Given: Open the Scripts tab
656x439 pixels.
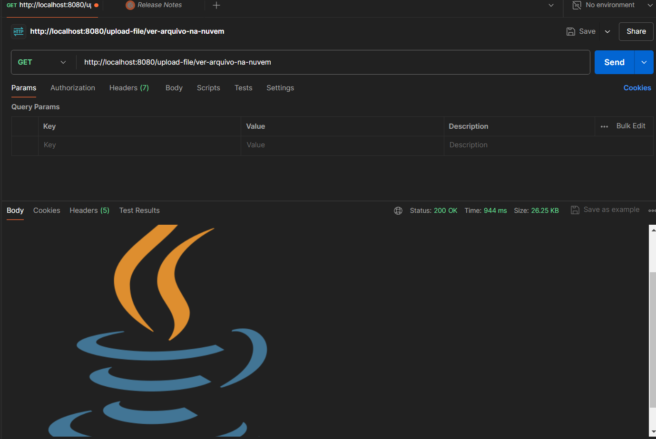Looking at the screenshot, I should (x=208, y=88).
